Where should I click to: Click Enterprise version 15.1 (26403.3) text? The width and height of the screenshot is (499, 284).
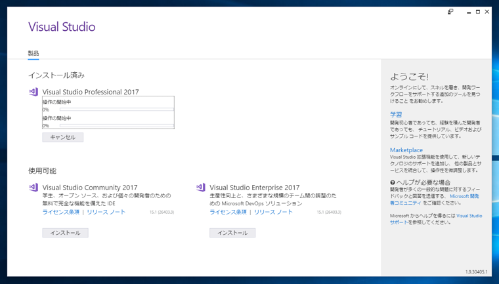pos(329,212)
